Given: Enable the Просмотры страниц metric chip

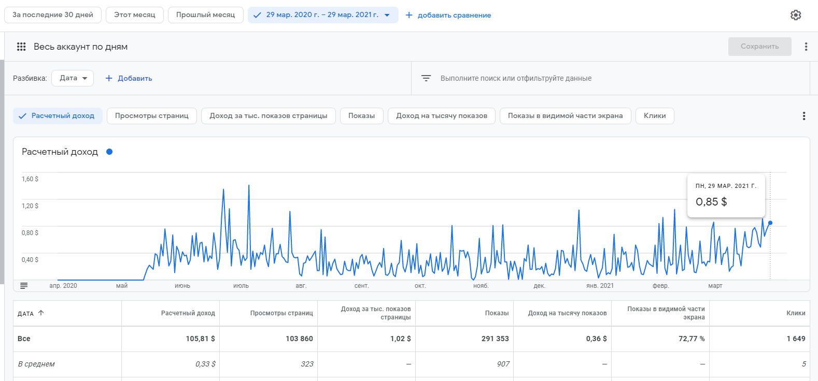Looking at the screenshot, I should (x=151, y=116).
